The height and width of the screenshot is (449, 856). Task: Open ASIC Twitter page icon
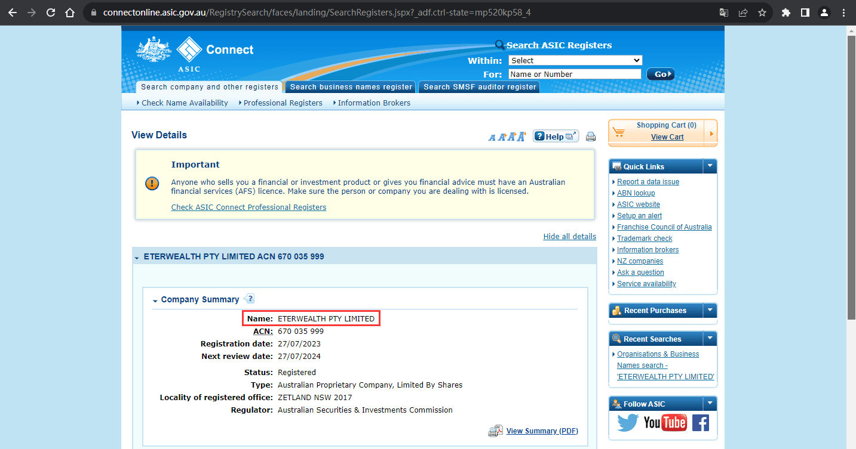(x=628, y=423)
